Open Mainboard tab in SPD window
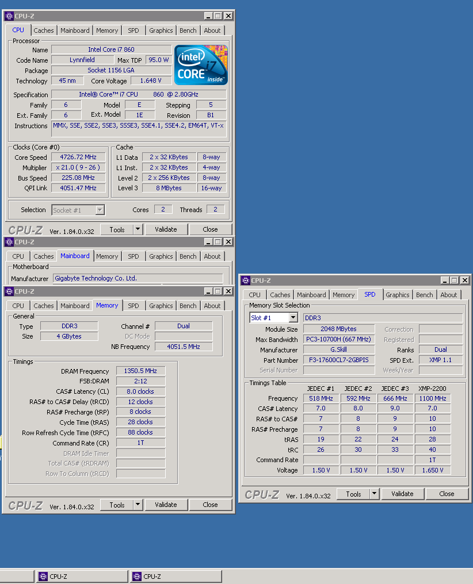 (312, 295)
